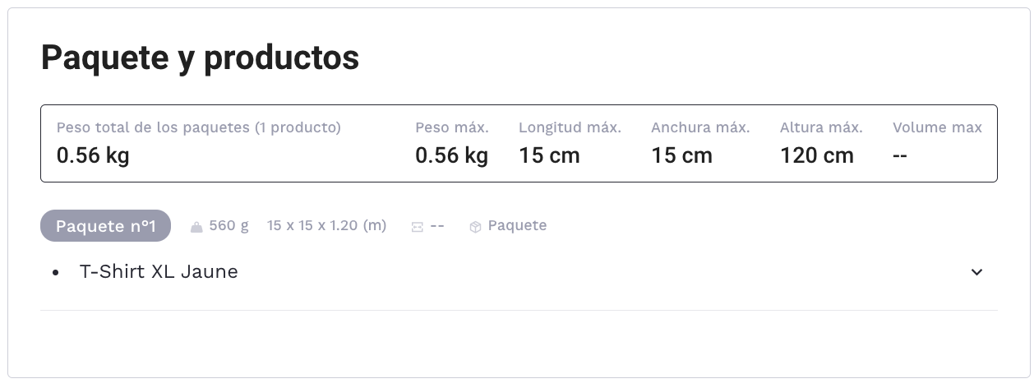Click the Volume max label
Image resolution: width=1034 pixels, height=388 pixels.
click(937, 127)
